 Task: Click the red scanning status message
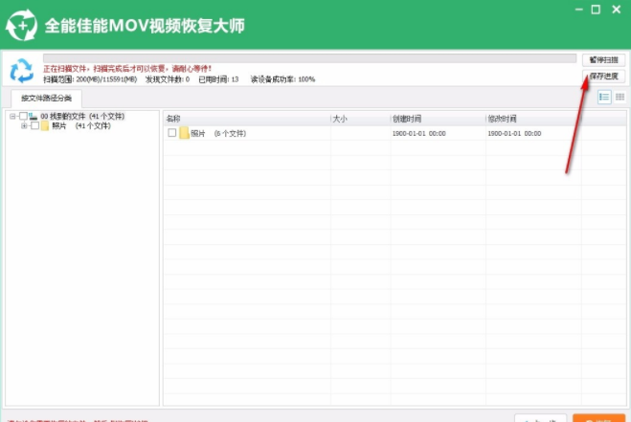[x=127, y=69]
